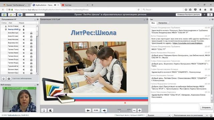Image resolution: width=214 pixels, height=120 pixels.
Task: Open the youtube.com link in chat
Action: [x=187, y=43]
